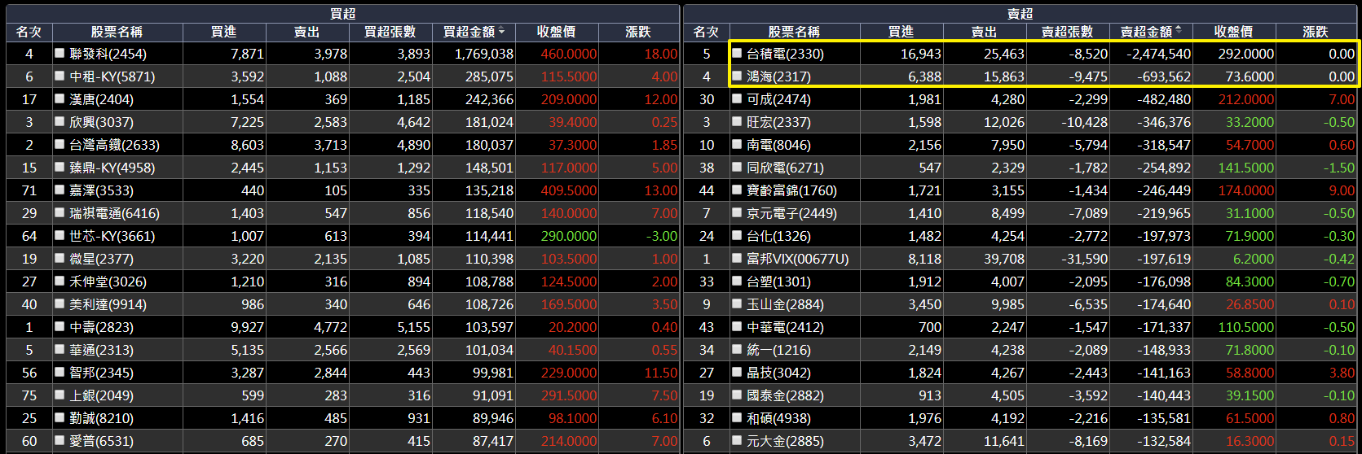
Task: Click 買進 header in the 賣超 table
Action: [x=901, y=32]
